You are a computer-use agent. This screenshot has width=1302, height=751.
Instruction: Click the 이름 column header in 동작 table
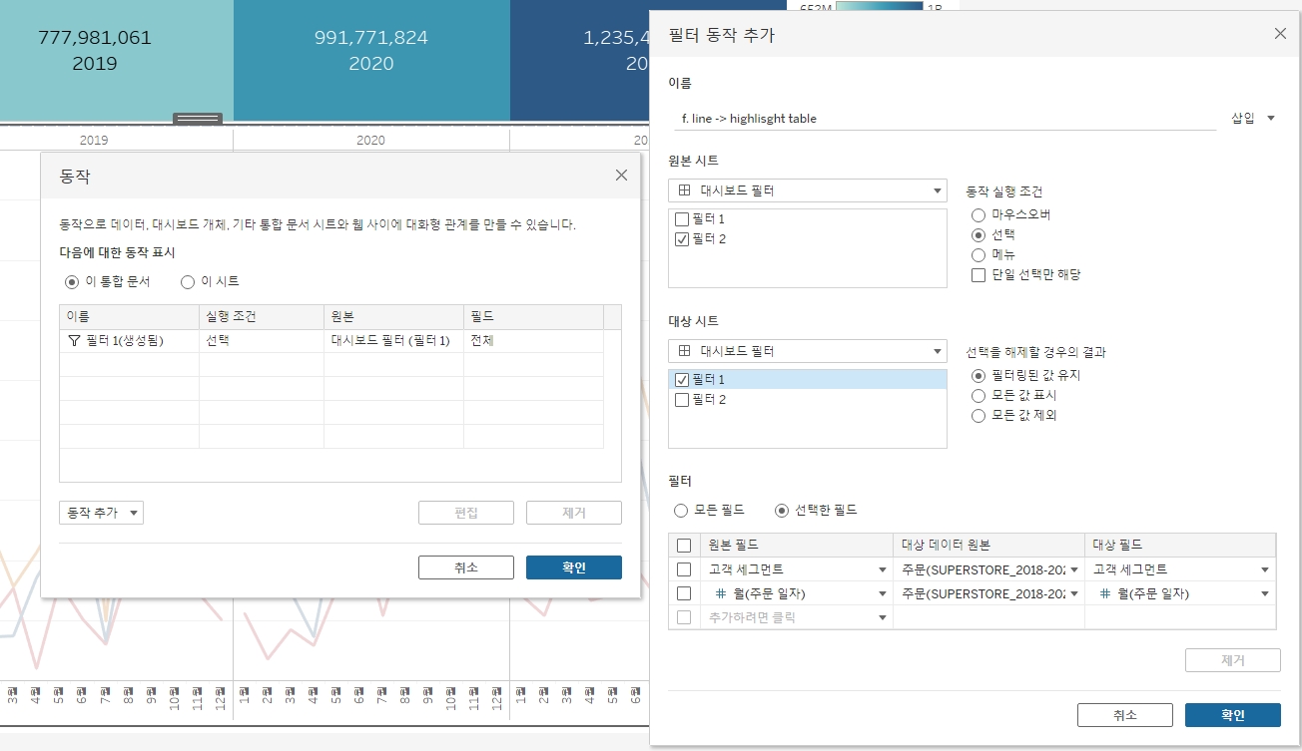(x=130, y=316)
